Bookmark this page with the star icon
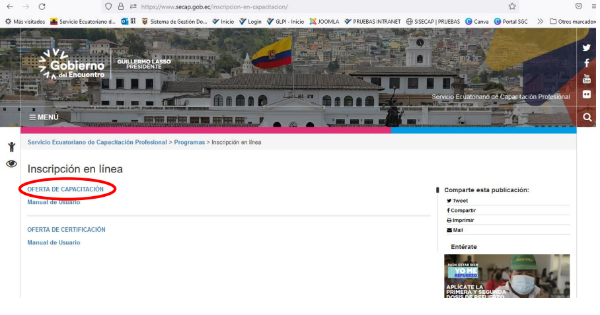This screenshot has width=600, height=315. click(x=511, y=6)
